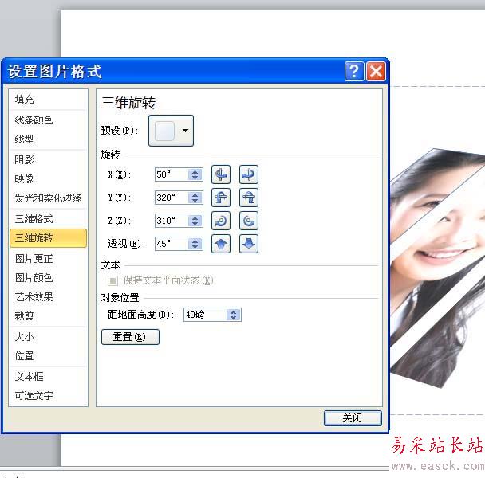The image size is (485, 478).
Task: Click 距地面高度 spinner arrows
Action: point(234,315)
